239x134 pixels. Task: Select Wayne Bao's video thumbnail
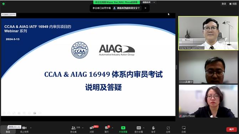coord(208,33)
